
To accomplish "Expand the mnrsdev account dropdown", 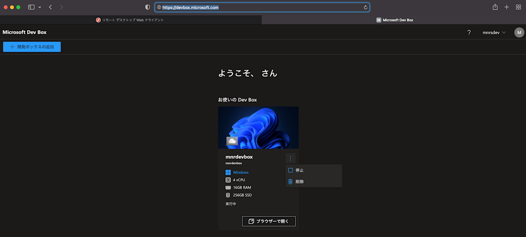I will pos(494,32).
